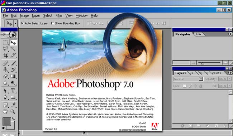This screenshot has width=233, height=136.
Task: Click Add layer style button in Layers
Action: point(182,126)
